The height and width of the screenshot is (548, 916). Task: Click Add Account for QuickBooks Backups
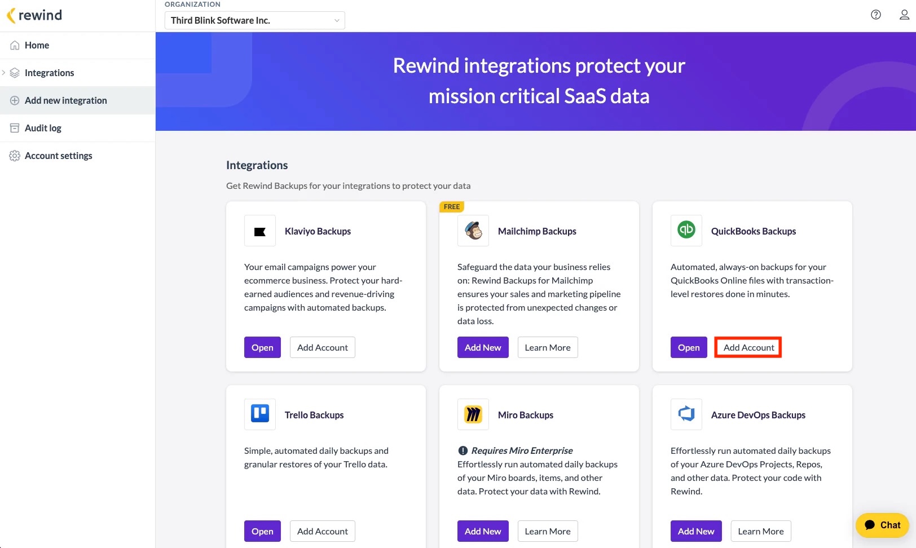click(748, 347)
